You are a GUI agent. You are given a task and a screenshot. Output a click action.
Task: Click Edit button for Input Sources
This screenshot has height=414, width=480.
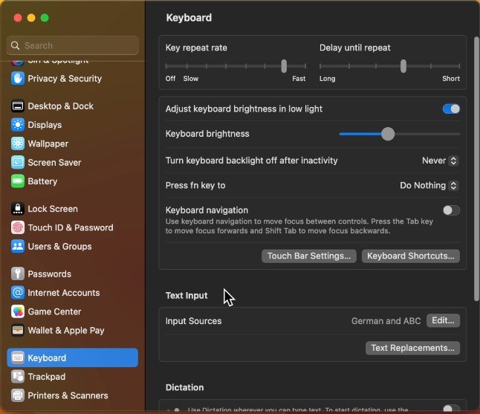443,321
